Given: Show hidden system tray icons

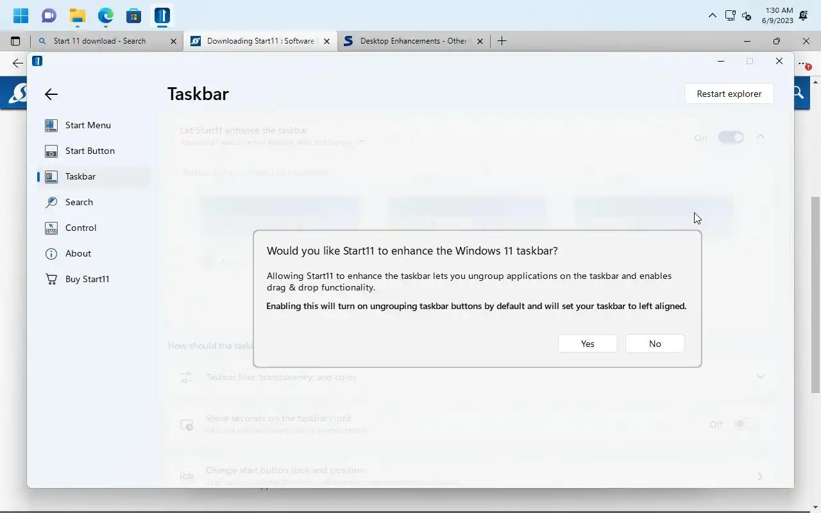Looking at the screenshot, I should coord(713,15).
